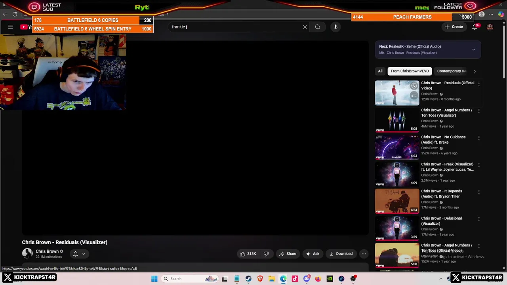Open It Depends (Audio) ft. Bryson Tiller
Image resolution: width=507 pixels, height=285 pixels.
[x=442, y=194]
